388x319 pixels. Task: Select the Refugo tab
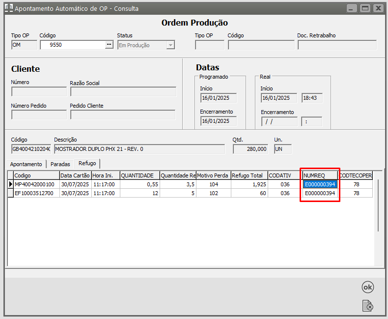[x=87, y=163]
